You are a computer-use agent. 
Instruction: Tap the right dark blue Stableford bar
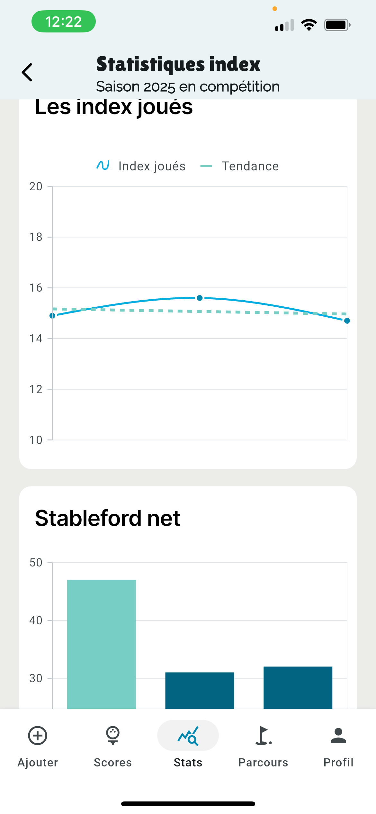[x=298, y=688]
